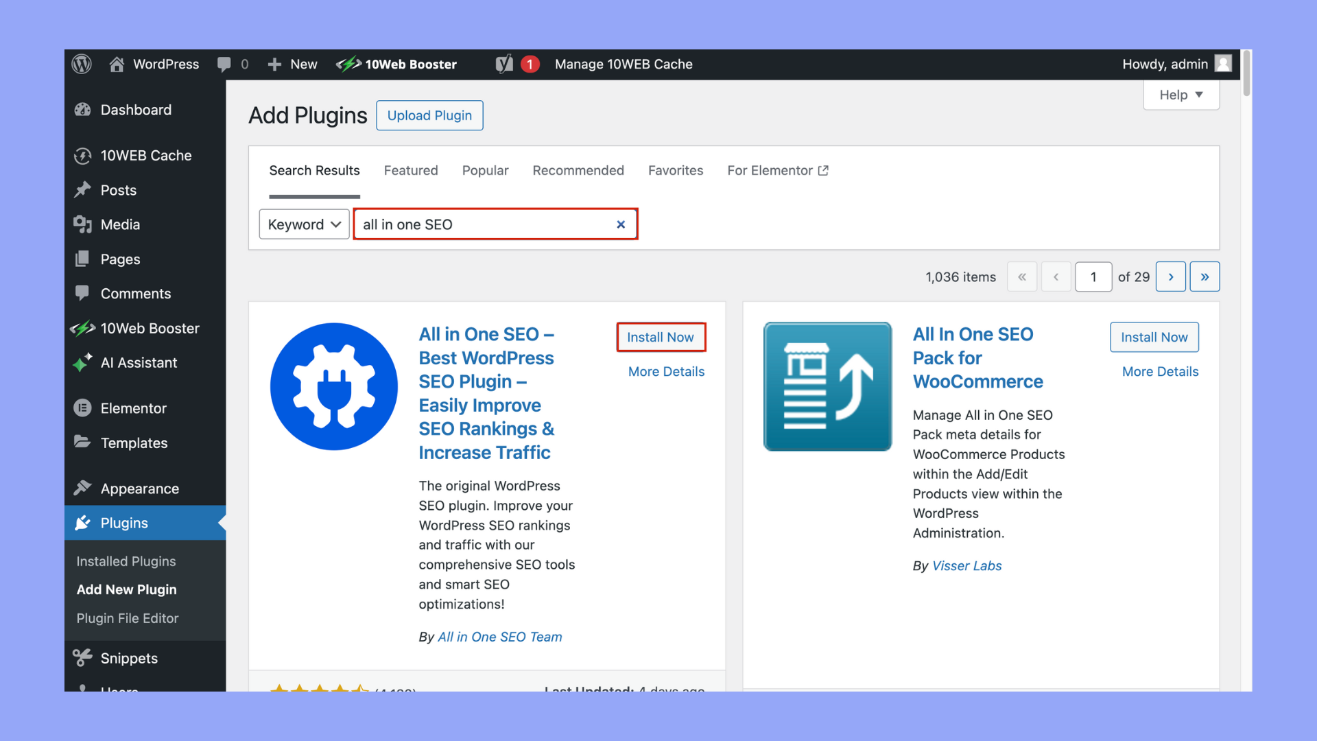Open the comments bubble in the top bar
This screenshot has height=741, width=1317.
click(x=224, y=64)
